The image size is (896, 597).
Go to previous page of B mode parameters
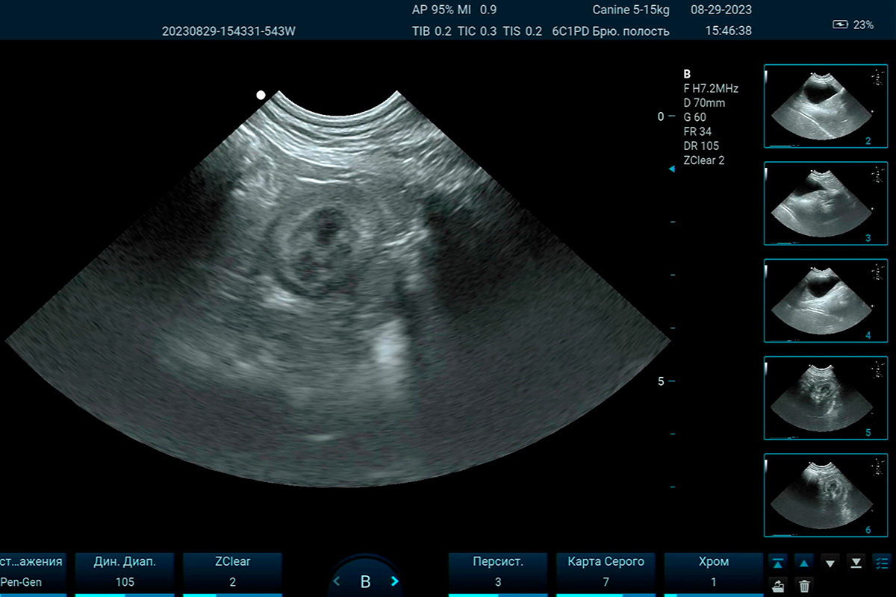(x=337, y=581)
